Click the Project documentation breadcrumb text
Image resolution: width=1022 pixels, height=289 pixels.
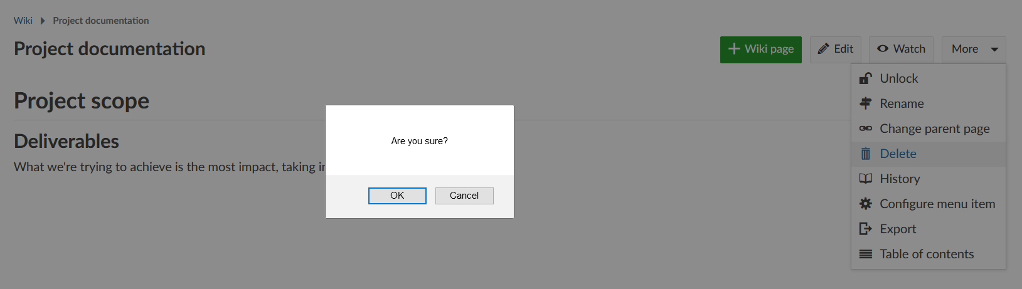click(x=101, y=21)
